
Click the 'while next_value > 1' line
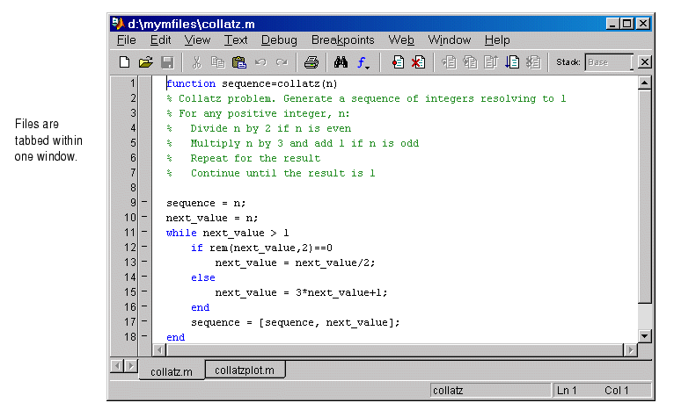point(227,233)
